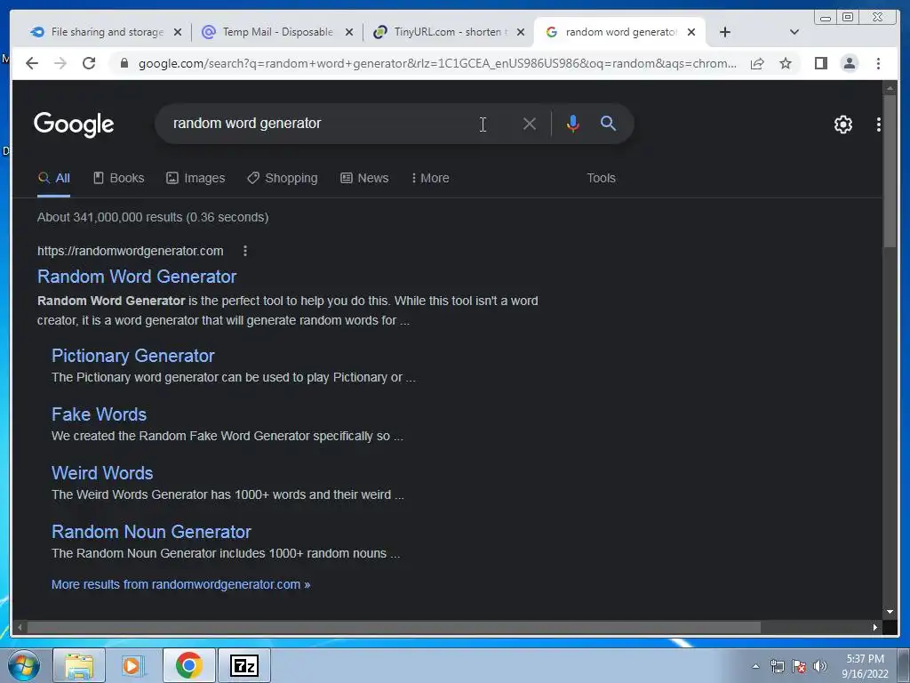Open the Fake Words link

coord(99,414)
